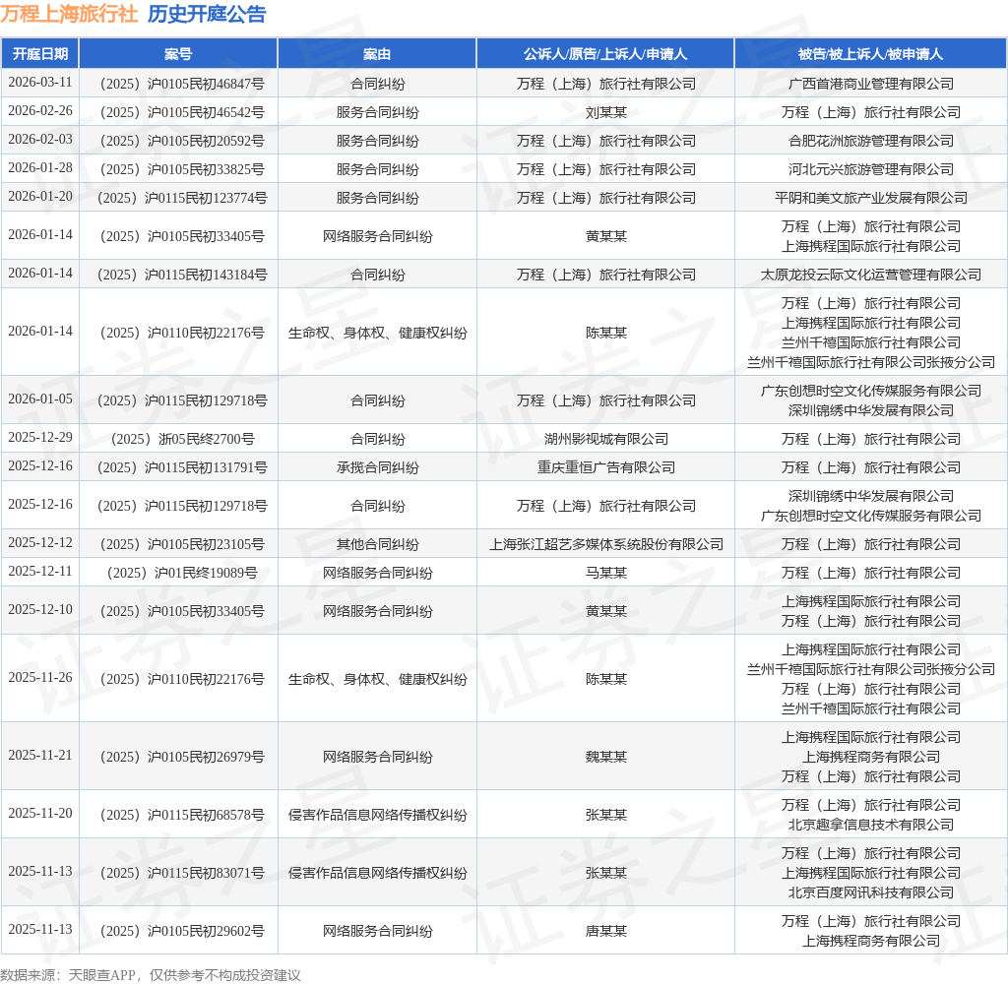Click cause 承揽合同纠纷

click(x=377, y=468)
